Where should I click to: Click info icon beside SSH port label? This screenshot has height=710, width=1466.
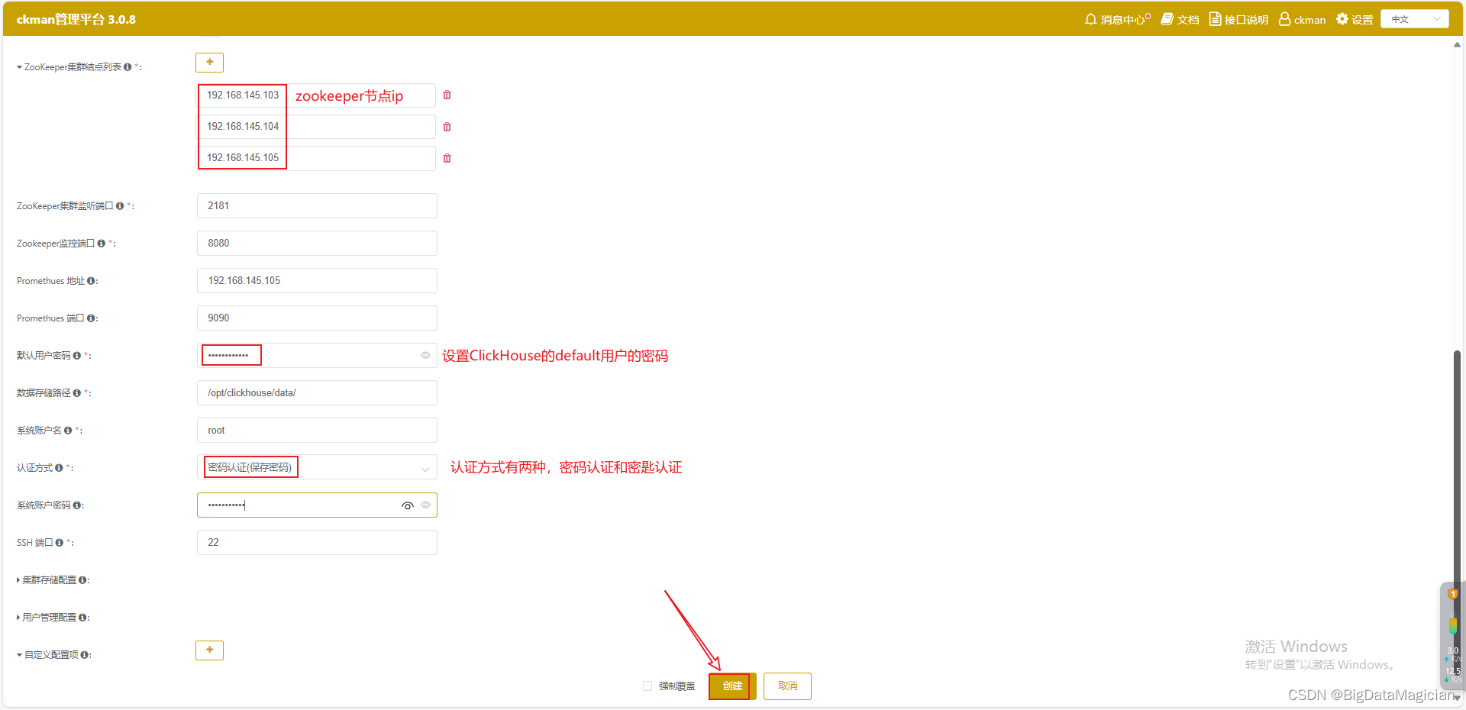pyautogui.click(x=59, y=543)
